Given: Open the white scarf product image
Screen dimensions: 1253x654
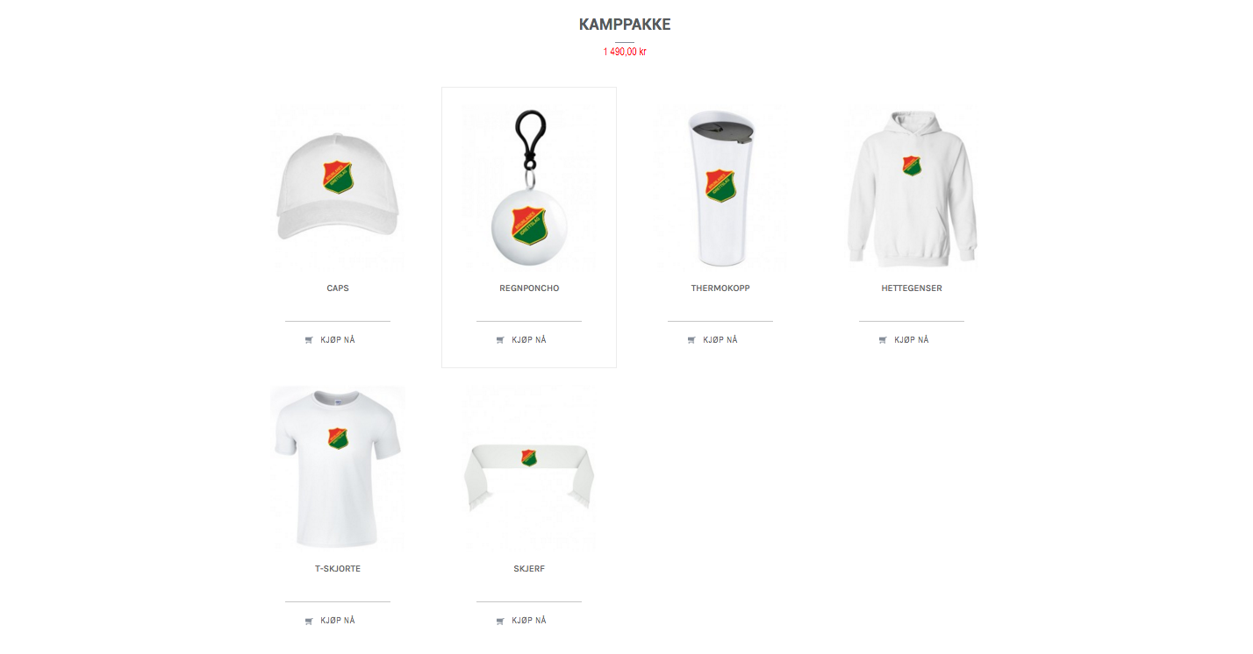Looking at the screenshot, I should (529, 466).
